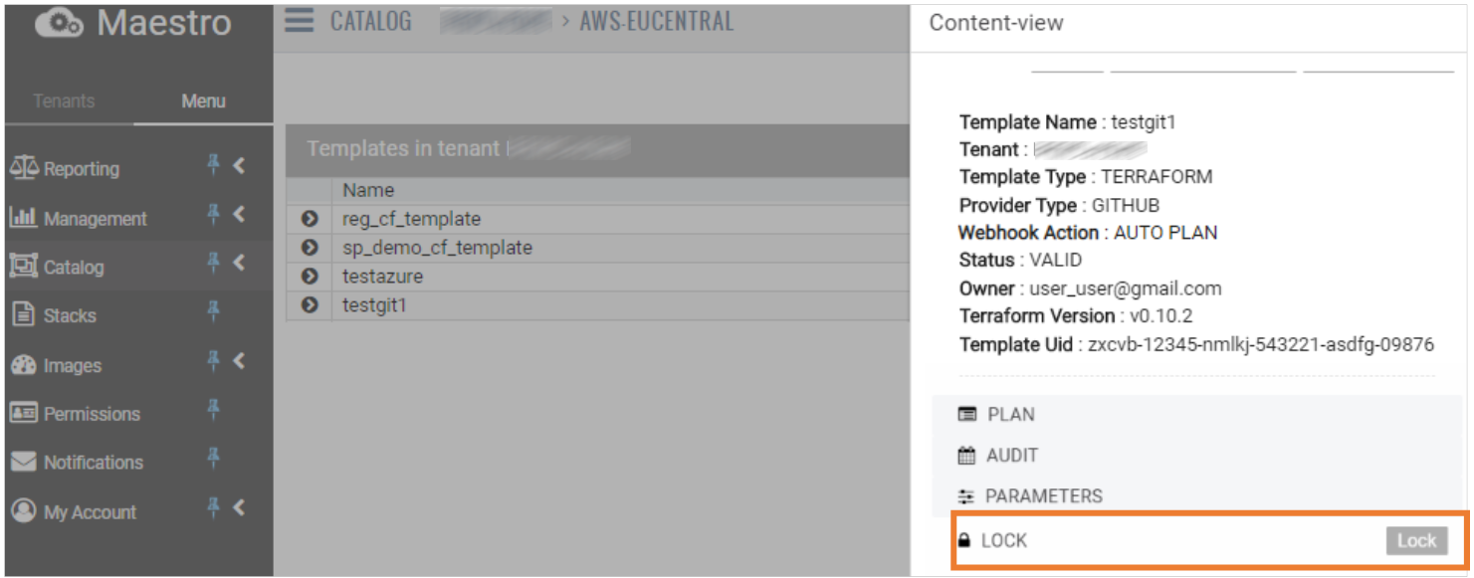Click the Catalog panel icon
The width and height of the screenshot is (1474, 578).
[x=22, y=267]
